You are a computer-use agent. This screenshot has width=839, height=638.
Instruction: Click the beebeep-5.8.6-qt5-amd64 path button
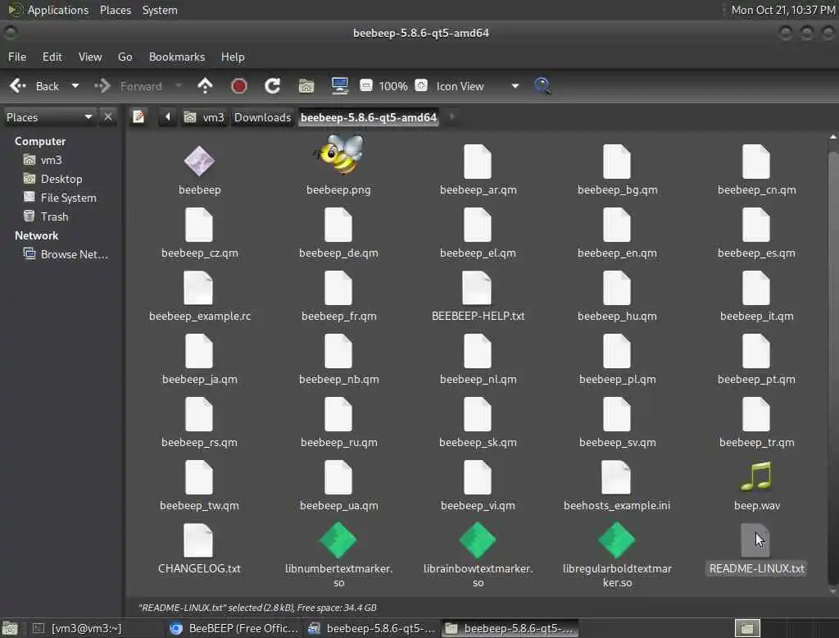[x=369, y=116]
